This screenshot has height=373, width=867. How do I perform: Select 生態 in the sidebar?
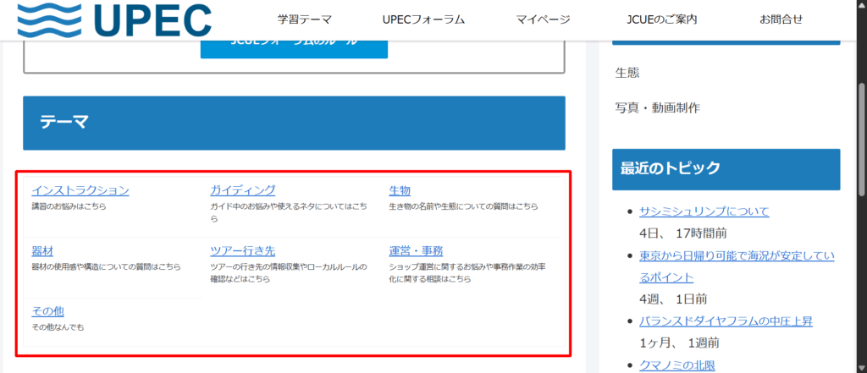coord(627,73)
